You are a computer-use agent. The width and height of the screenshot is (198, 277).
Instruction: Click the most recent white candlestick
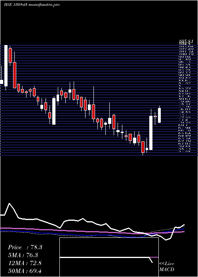click(159, 116)
